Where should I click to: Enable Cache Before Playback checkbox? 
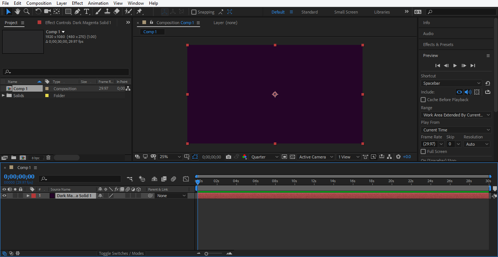point(423,100)
